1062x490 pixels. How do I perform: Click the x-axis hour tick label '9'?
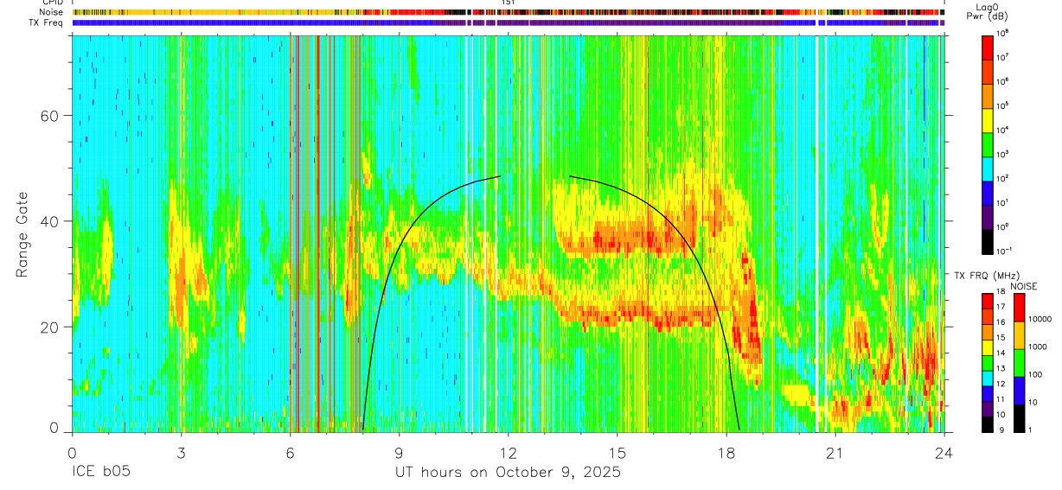coord(399,453)
